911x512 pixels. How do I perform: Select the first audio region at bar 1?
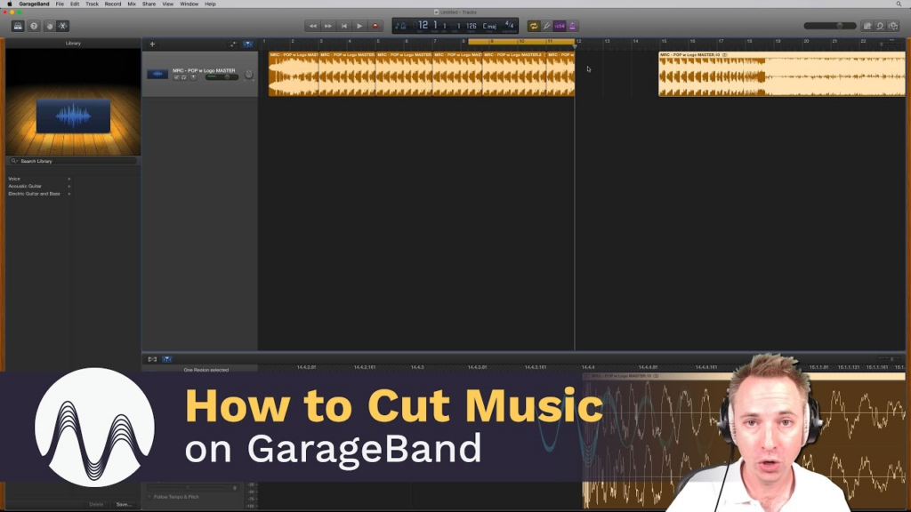[x=294, y=74]
